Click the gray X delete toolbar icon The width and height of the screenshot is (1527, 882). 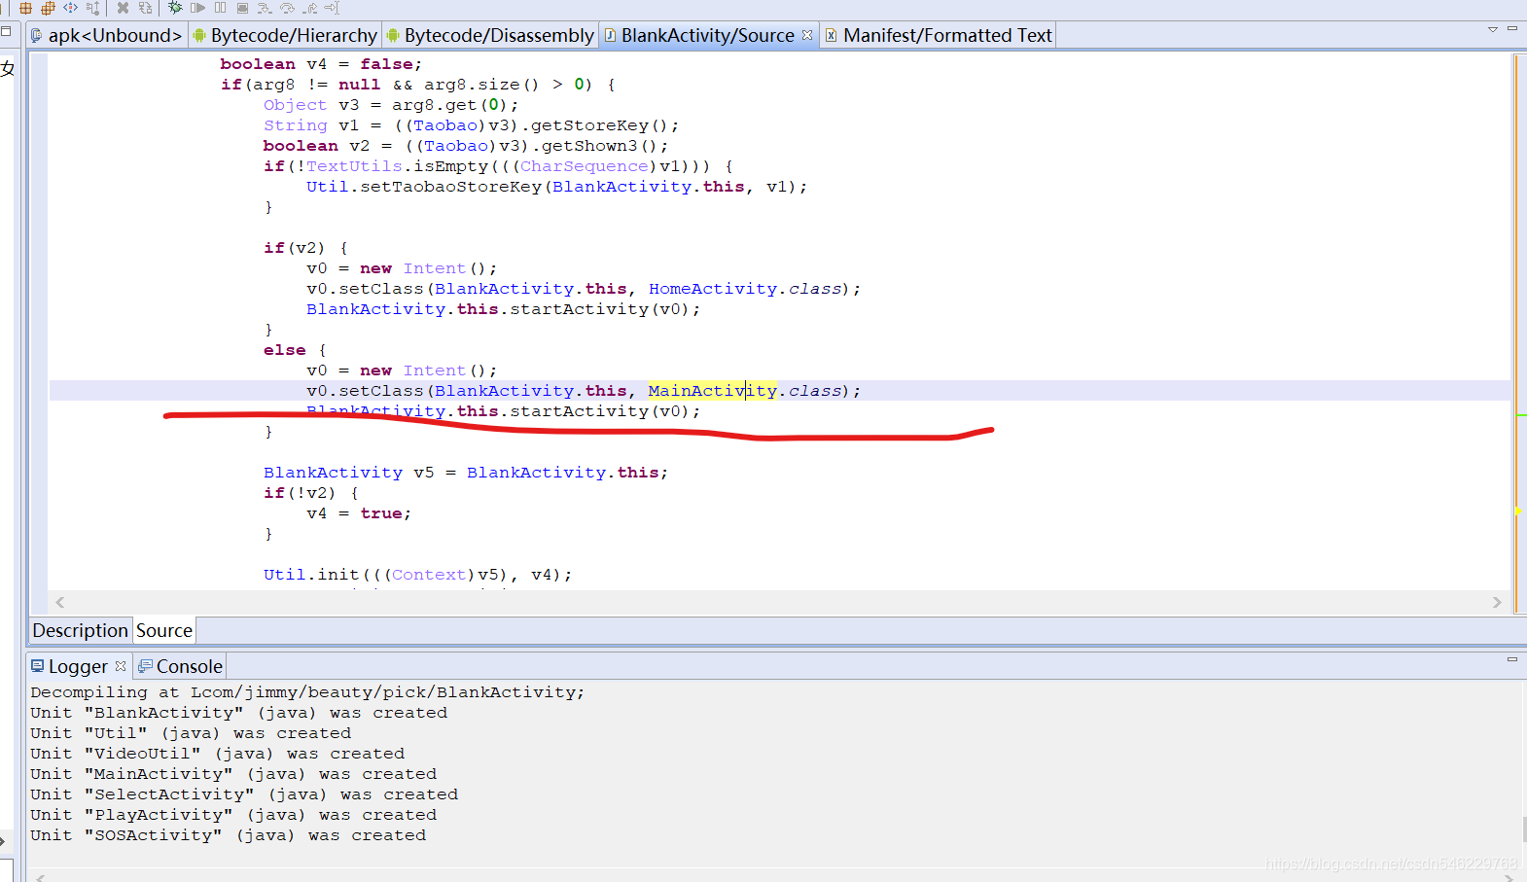point(123,8)
